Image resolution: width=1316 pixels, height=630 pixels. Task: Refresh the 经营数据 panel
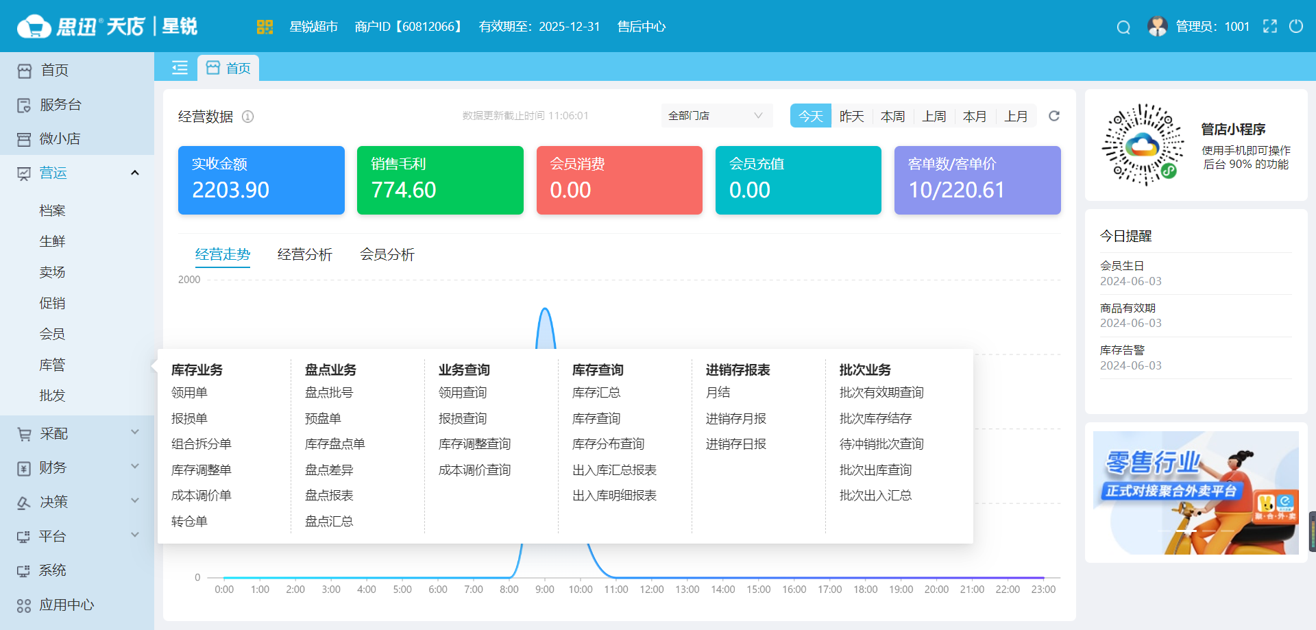pos(1053,116)
